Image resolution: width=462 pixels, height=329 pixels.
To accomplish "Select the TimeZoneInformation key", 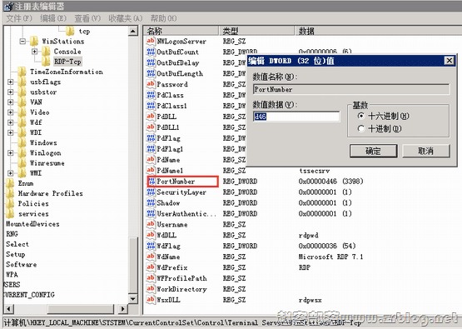I will click(x=67, y=72).
